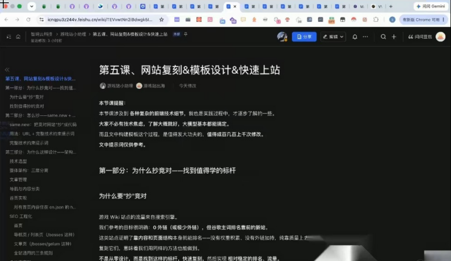Click the 外部 tag beside the title

tap(176, 34)
